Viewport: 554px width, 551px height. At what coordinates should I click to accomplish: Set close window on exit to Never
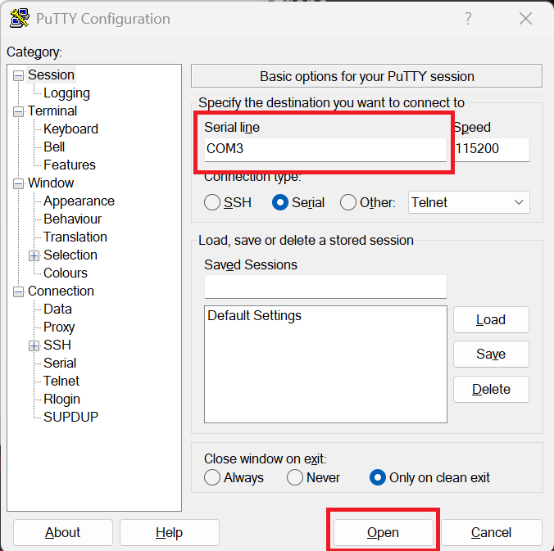[295, 477]
